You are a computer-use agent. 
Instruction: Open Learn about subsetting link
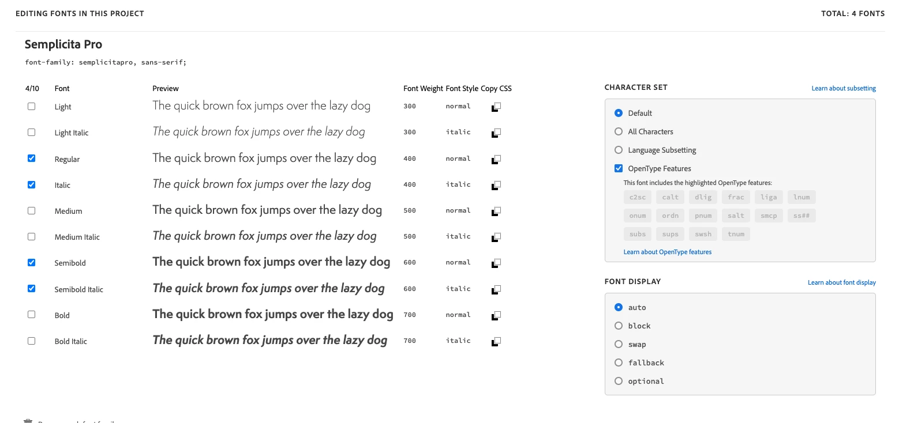pyautogui.click(x=844, y=88)
